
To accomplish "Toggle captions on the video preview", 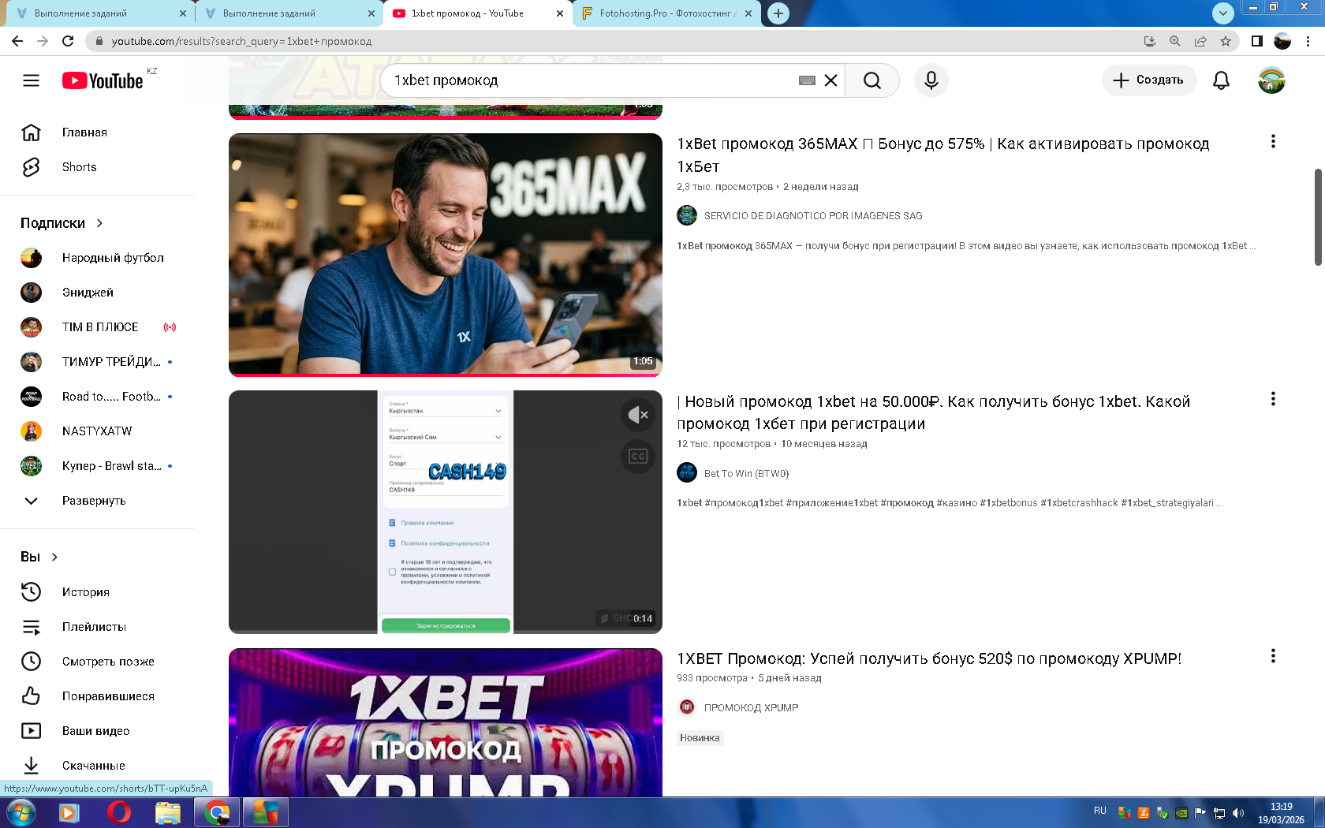I will point(638,457).
